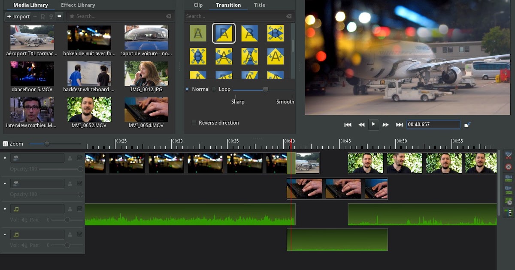Adjust first video track Opacity slider
This screenshot has width=515, height=270.
click(x=61, y=169)
